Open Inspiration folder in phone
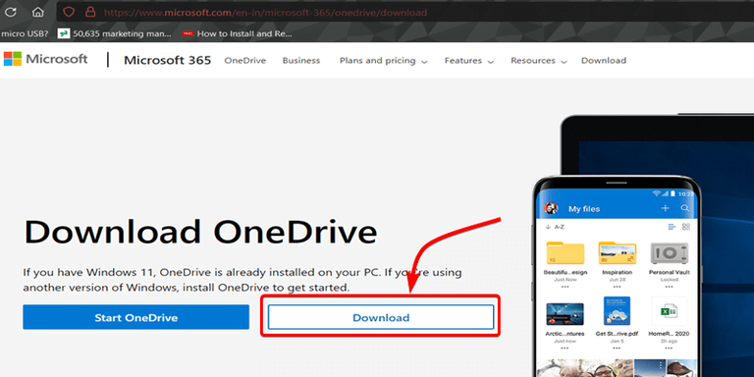Image resolution: width=754 pixels, height=377 pixels. pyautogui.click(x=618, y=252)
